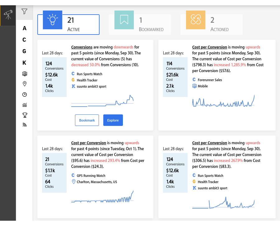Filter by letter G in the sidebar
280x226 pixels.
pos(24,51)
